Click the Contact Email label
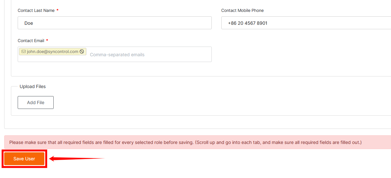 pos(31,40)
